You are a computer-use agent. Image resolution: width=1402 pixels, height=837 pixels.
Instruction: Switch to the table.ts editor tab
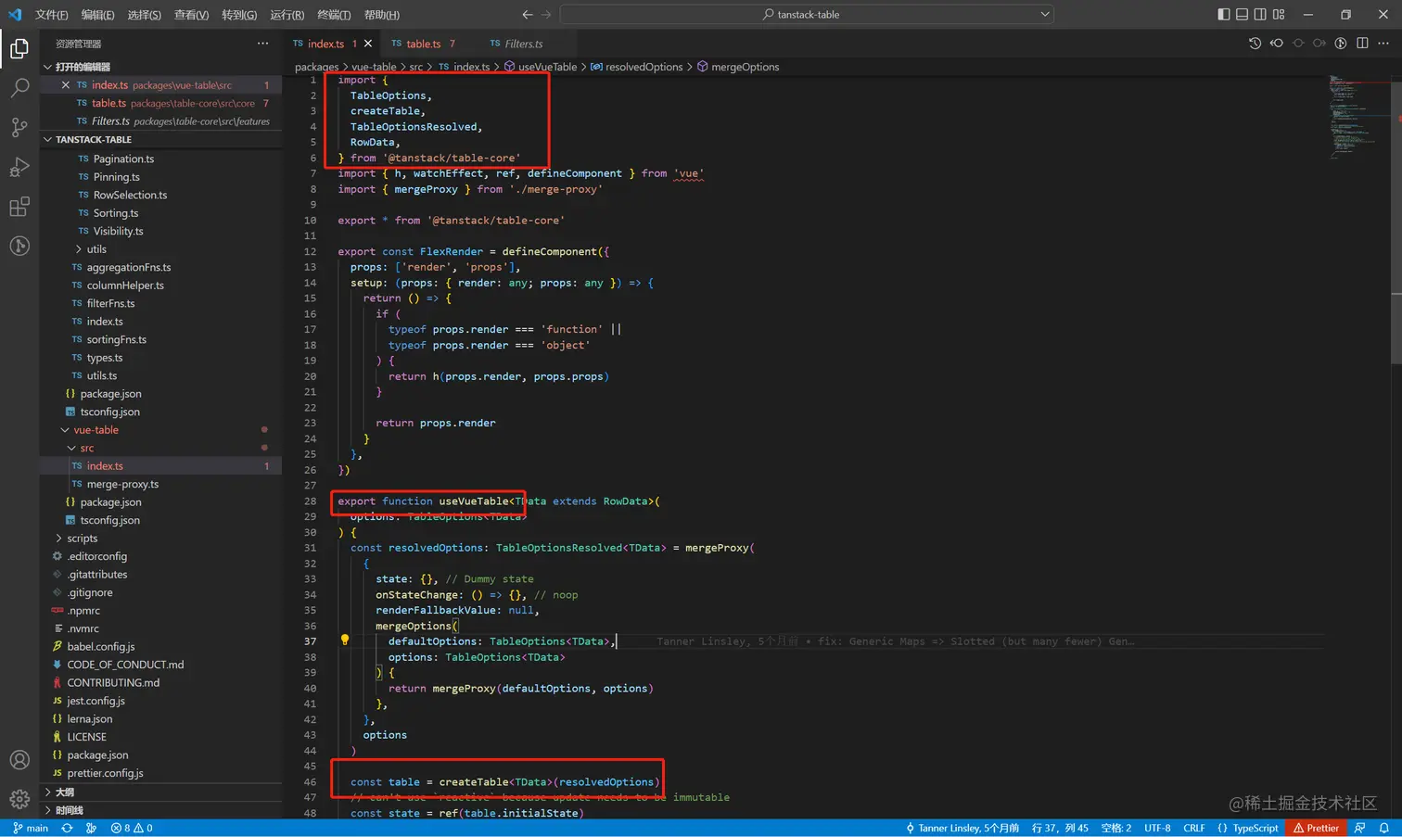click(x=424, y=44)
